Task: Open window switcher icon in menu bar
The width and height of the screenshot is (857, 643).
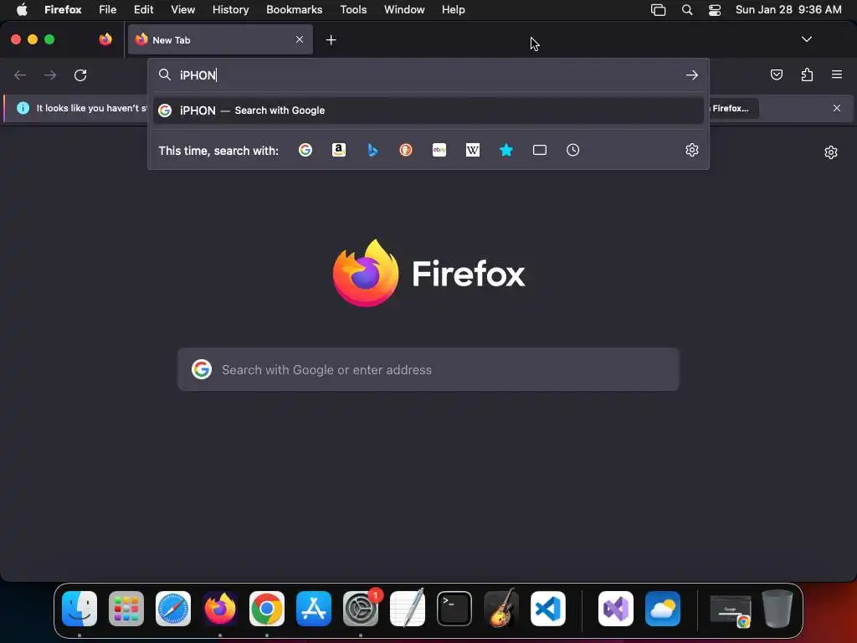Action: point(658,9)
